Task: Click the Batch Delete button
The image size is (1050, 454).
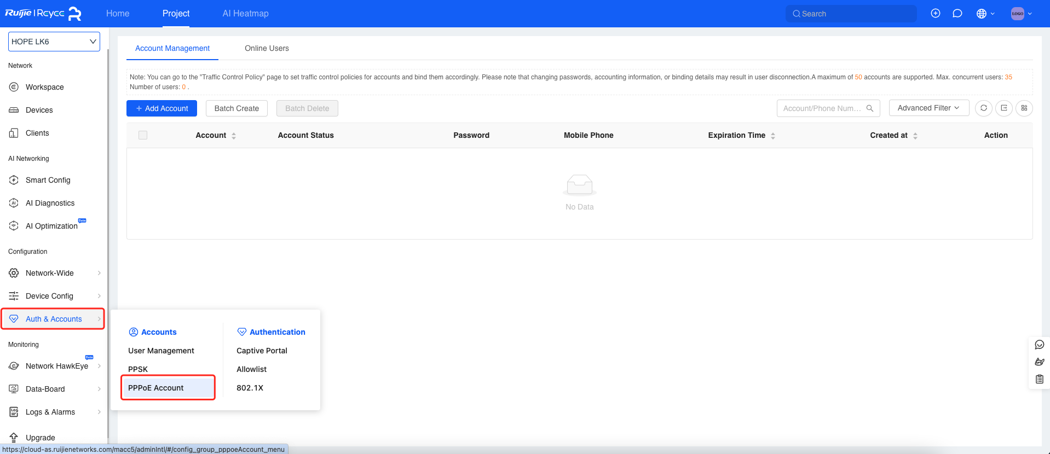Action: tap(307, 108)
